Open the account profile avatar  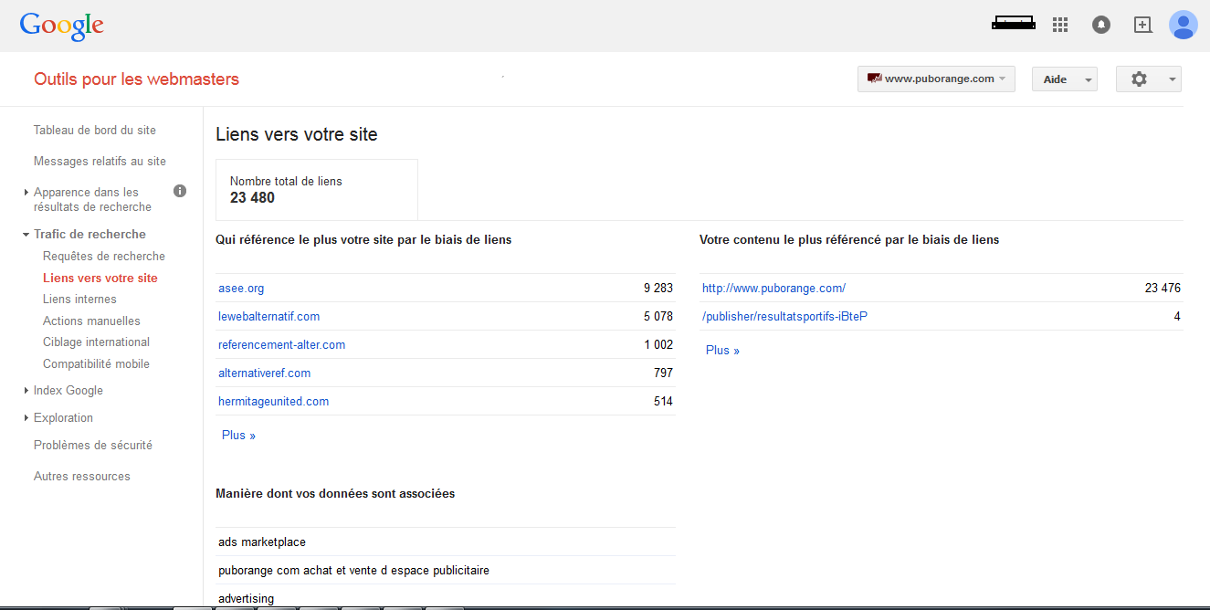tap(1184, 25)
